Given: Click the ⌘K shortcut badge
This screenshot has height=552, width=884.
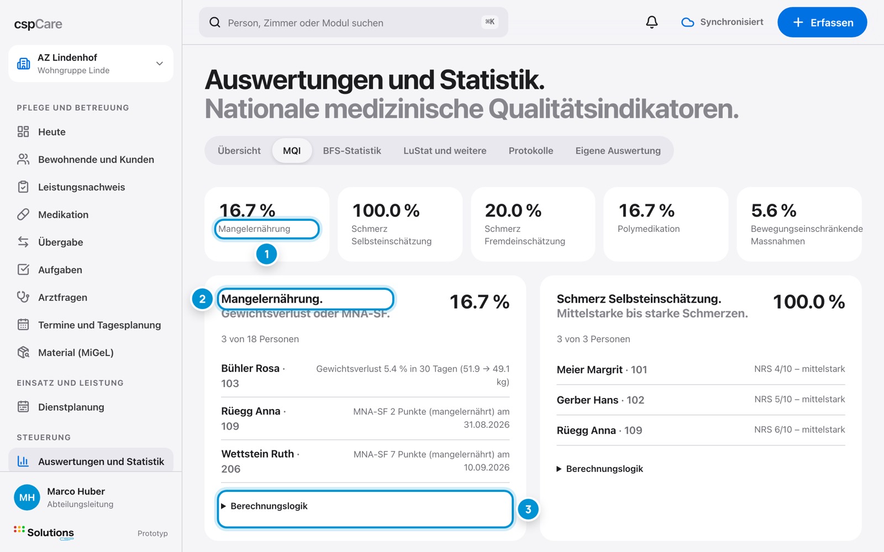Looking at the screenshot, I should (490, 22).
